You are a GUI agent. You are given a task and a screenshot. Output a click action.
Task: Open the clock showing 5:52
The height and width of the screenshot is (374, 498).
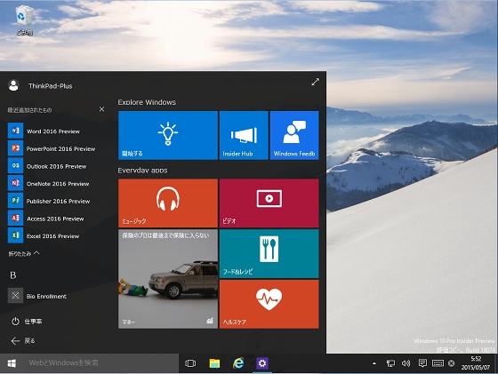click(x=476, y=363)
